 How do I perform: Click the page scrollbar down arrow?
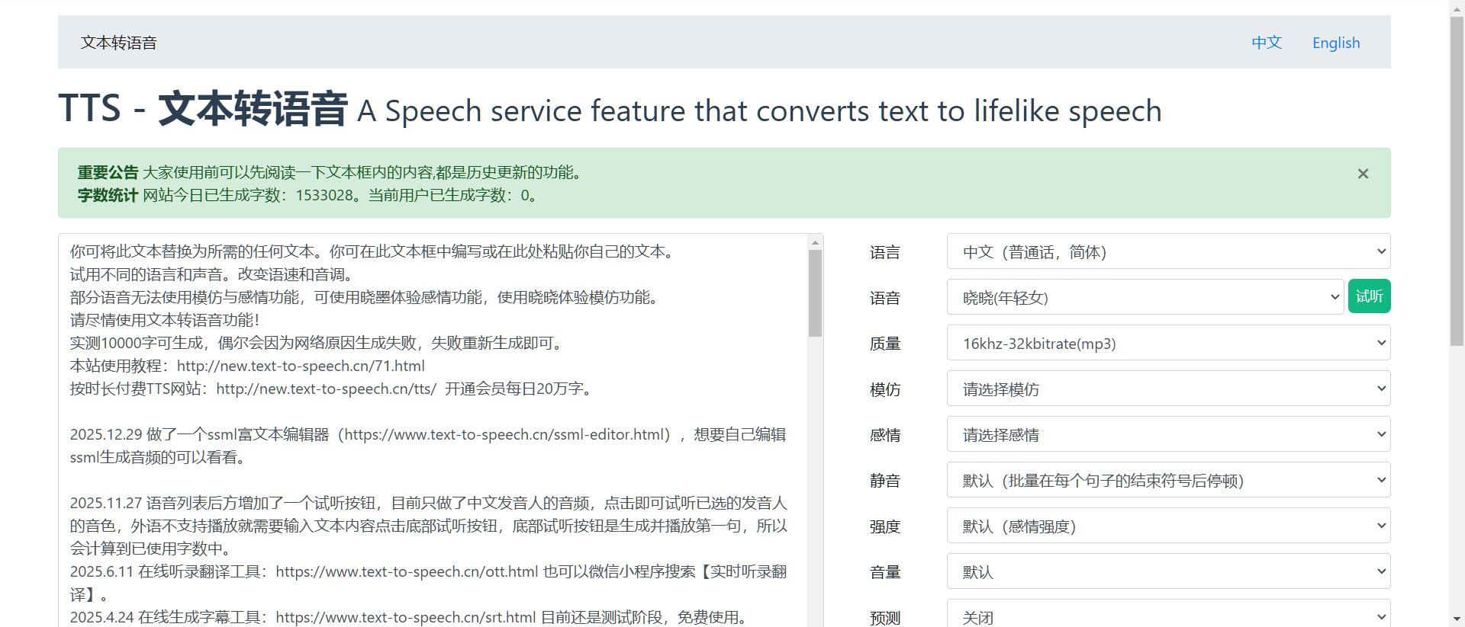pos(1457,619)
